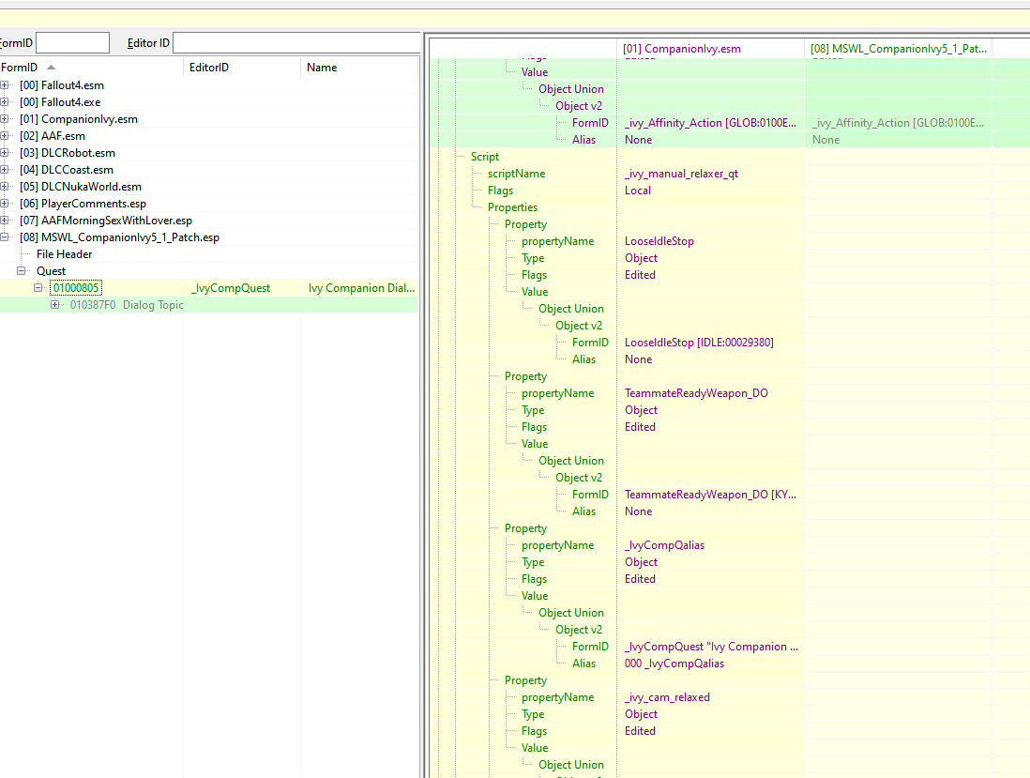This screenshot has height=778, width=1030.
Task: Select the Ivy Companion Dial... name cell
Action: point(361,288)
